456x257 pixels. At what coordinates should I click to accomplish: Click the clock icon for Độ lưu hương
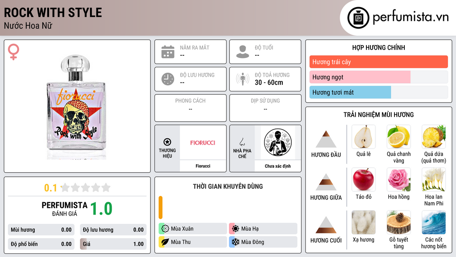tap(168, 79)
